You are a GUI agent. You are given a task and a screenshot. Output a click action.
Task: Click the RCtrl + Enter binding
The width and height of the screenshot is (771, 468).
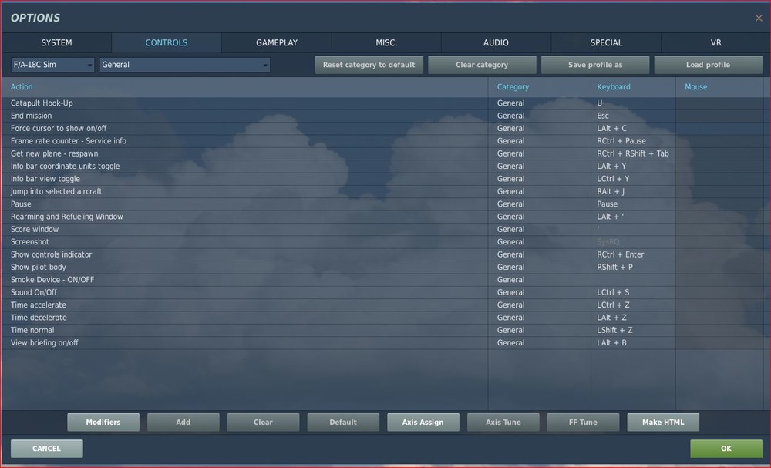(x=632, y=254)
